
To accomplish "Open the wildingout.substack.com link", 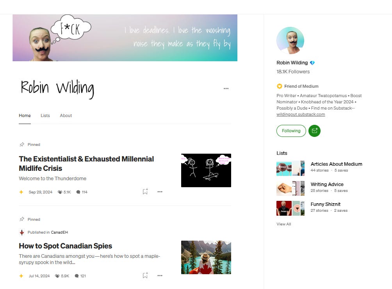I will [301, 114].
